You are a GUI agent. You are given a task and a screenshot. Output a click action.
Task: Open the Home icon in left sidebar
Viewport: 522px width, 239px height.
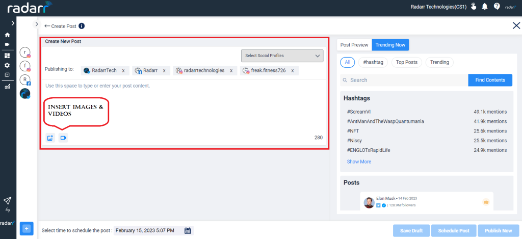(7, 35)
